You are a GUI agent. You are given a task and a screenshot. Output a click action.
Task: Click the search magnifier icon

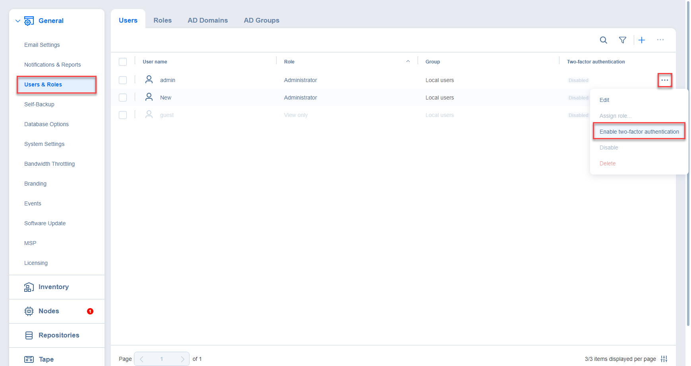pos(603,40)
